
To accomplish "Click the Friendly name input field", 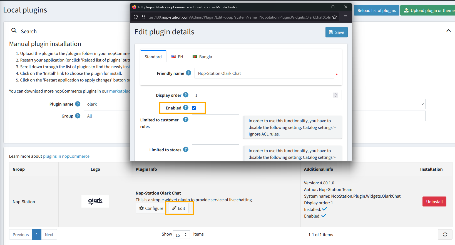I will coord(264,73).
